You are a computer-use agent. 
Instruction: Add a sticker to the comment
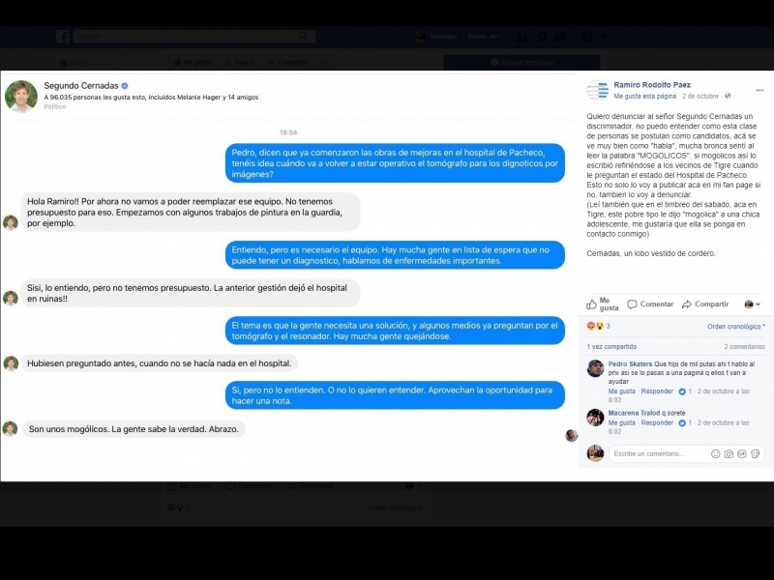click(756, 453)
